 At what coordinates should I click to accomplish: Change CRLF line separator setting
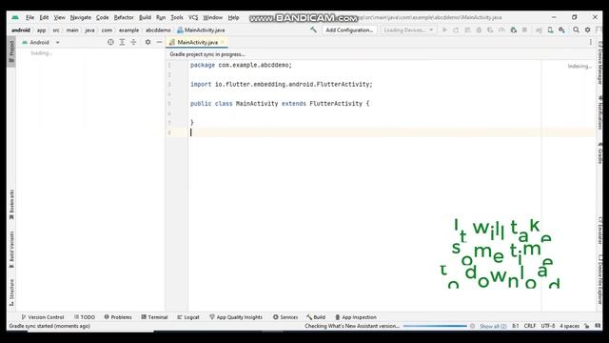[530, 326]
